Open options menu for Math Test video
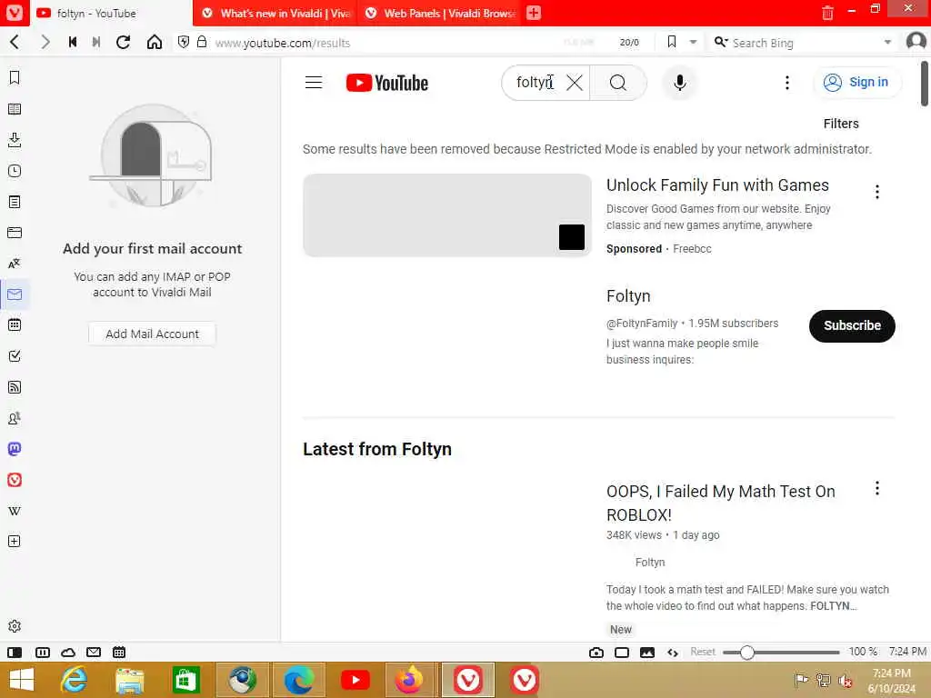 877,488
